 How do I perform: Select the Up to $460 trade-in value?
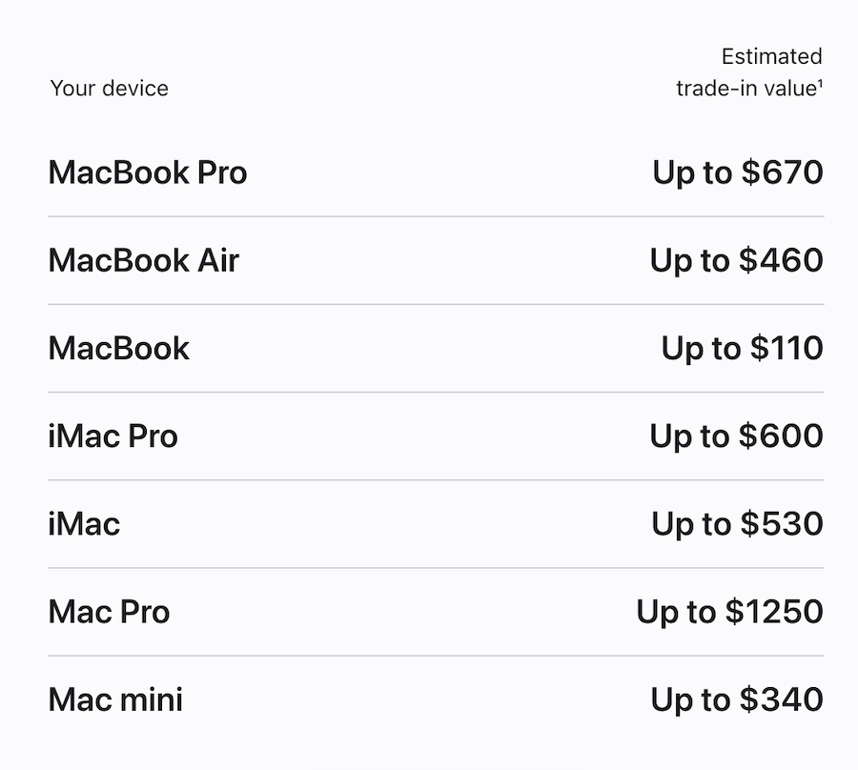coord(736,260)
